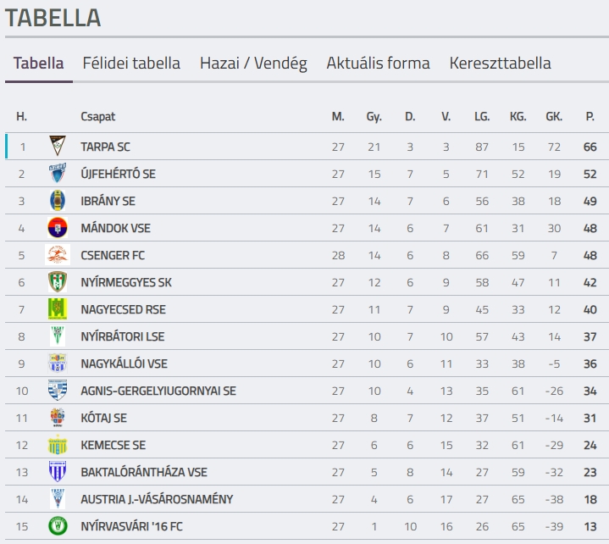
Task: Open the TARPA SC team link
Action: pos(105,147)
